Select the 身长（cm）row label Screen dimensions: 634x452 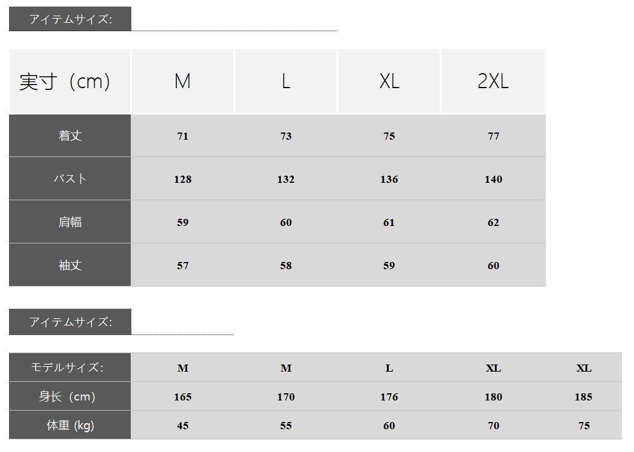[70, 397]
